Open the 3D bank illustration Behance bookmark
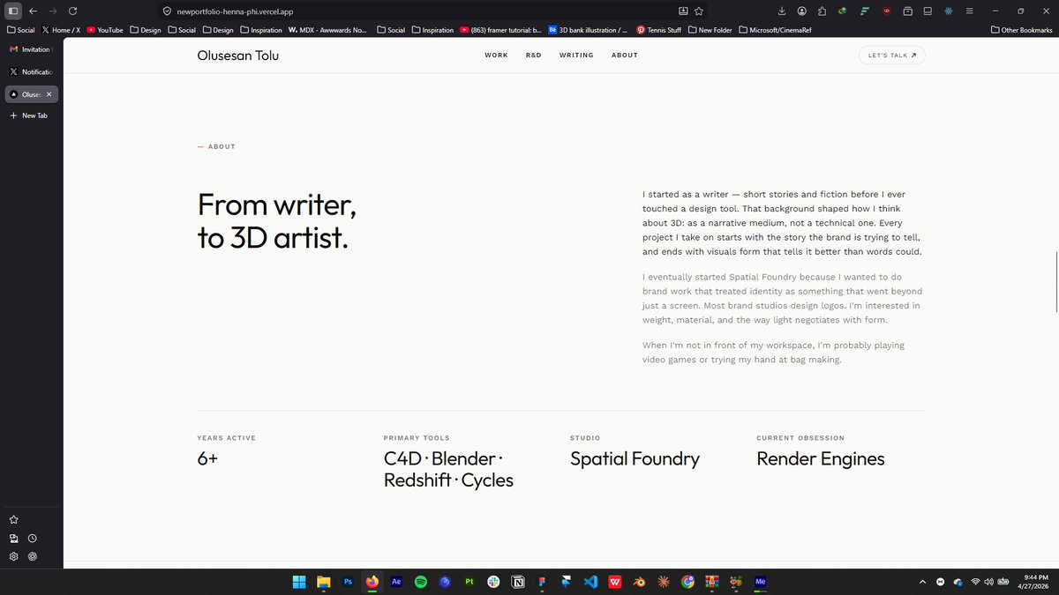 coord(588,29)
